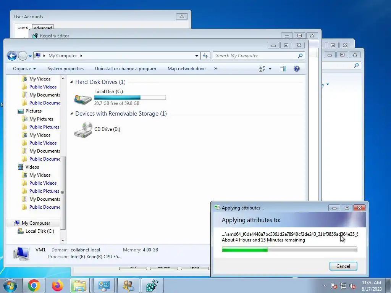
Task: Select the CD Drive (D:) label
Action: tap(107, 129)
